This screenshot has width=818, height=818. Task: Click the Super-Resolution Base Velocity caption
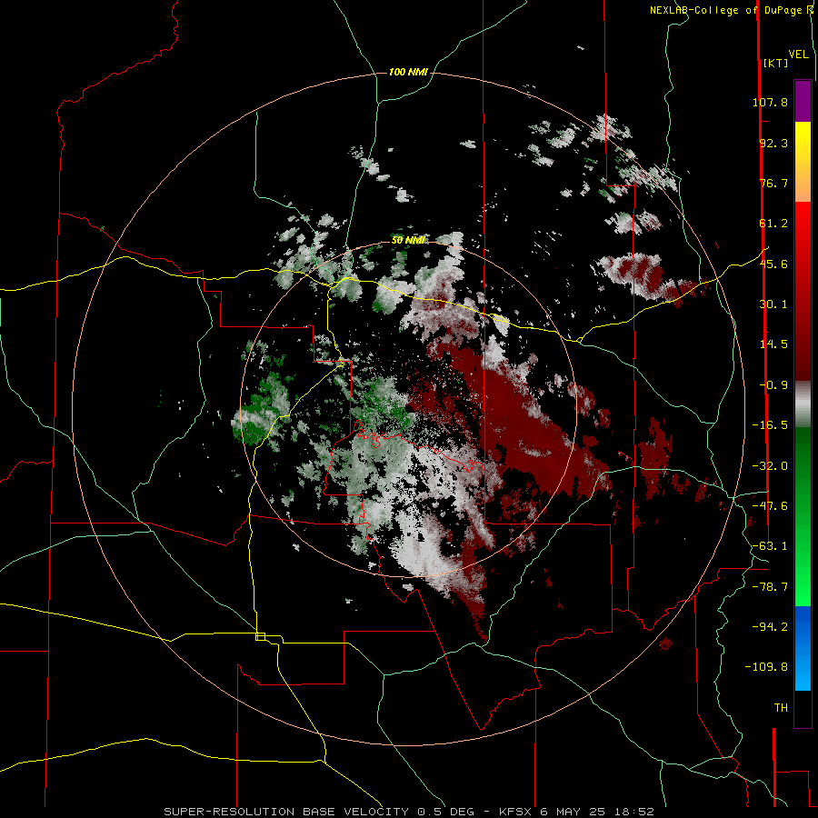[408, 812]
